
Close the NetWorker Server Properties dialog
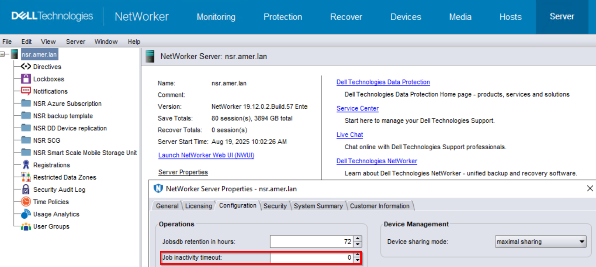590,189
